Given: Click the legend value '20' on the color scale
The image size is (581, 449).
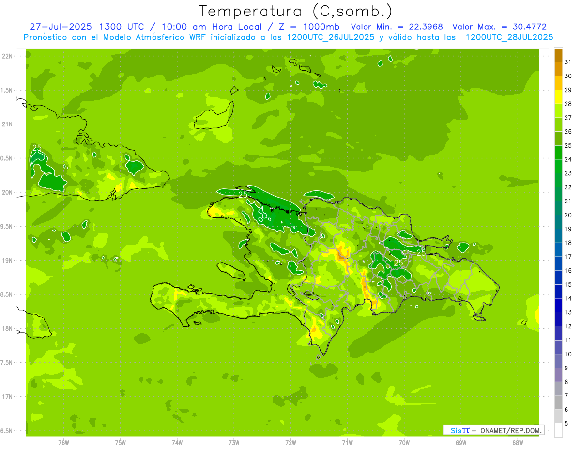Looking at the screenshot, I should point(568,215).
